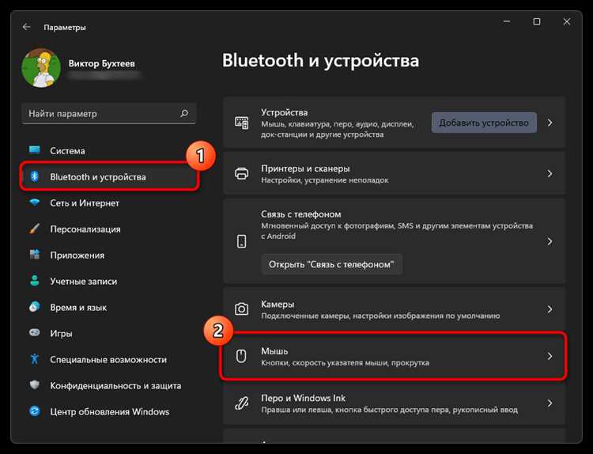The image size is (593, 454).
Task: Click the Система monitor icon
Action: (x=35, y=149)
